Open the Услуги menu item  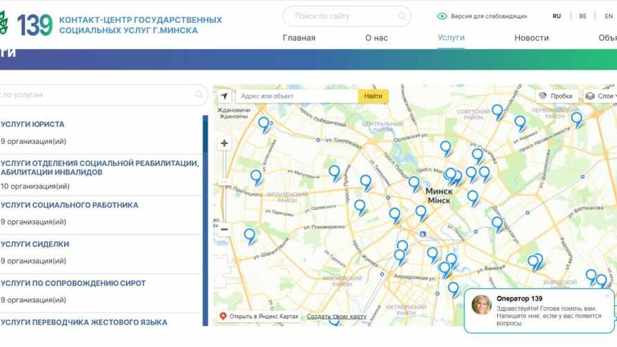coord(451,38)
